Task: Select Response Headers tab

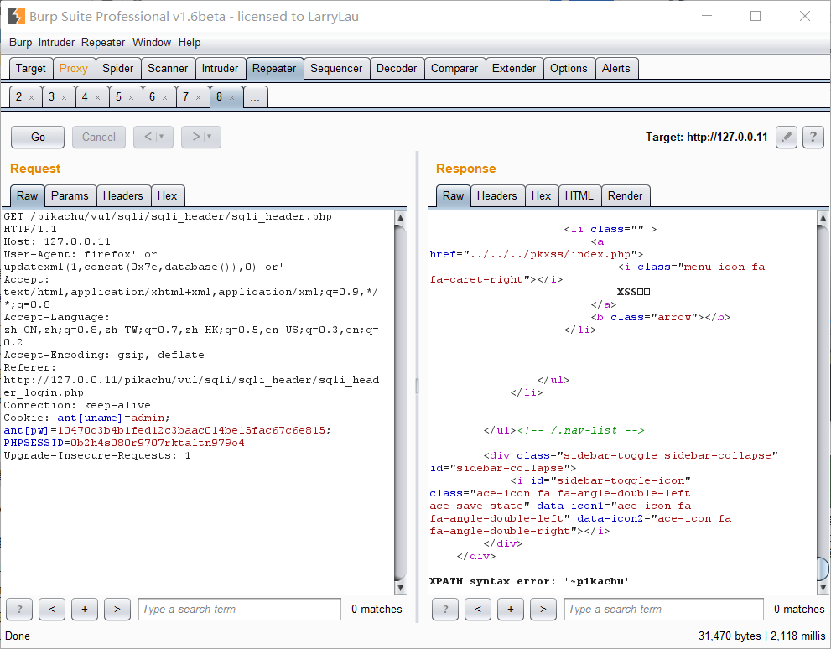Action: (x=497, y=196)
